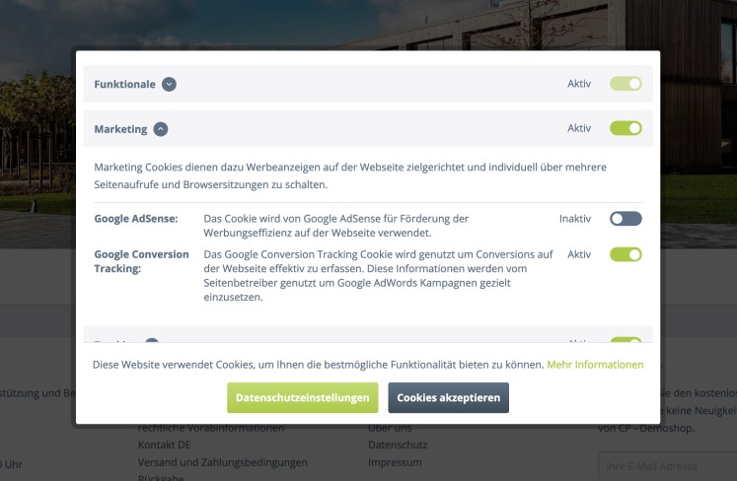Collapse the Marketing section chevron
This screenshot has width=737, height=481.
click(x=161, y=128)
